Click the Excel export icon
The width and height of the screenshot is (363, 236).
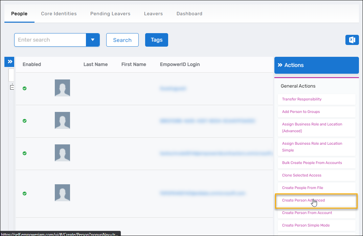pos(352,40)
